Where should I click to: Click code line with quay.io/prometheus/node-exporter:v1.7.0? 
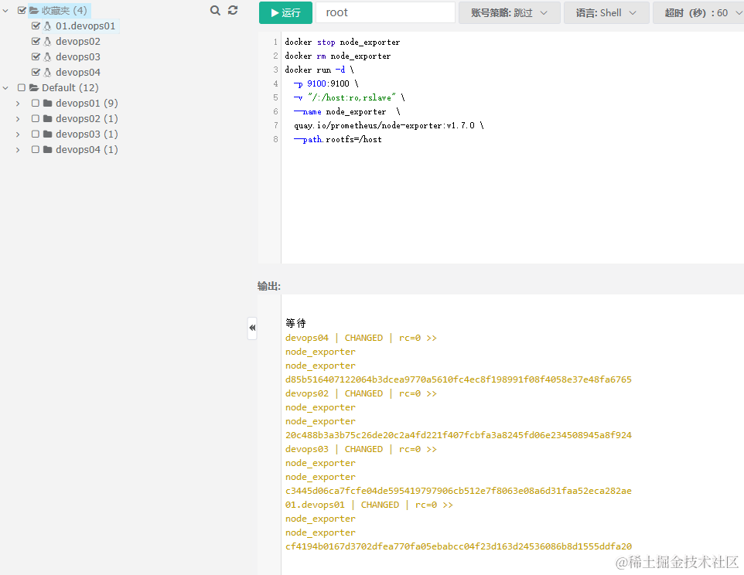[388, 126]
